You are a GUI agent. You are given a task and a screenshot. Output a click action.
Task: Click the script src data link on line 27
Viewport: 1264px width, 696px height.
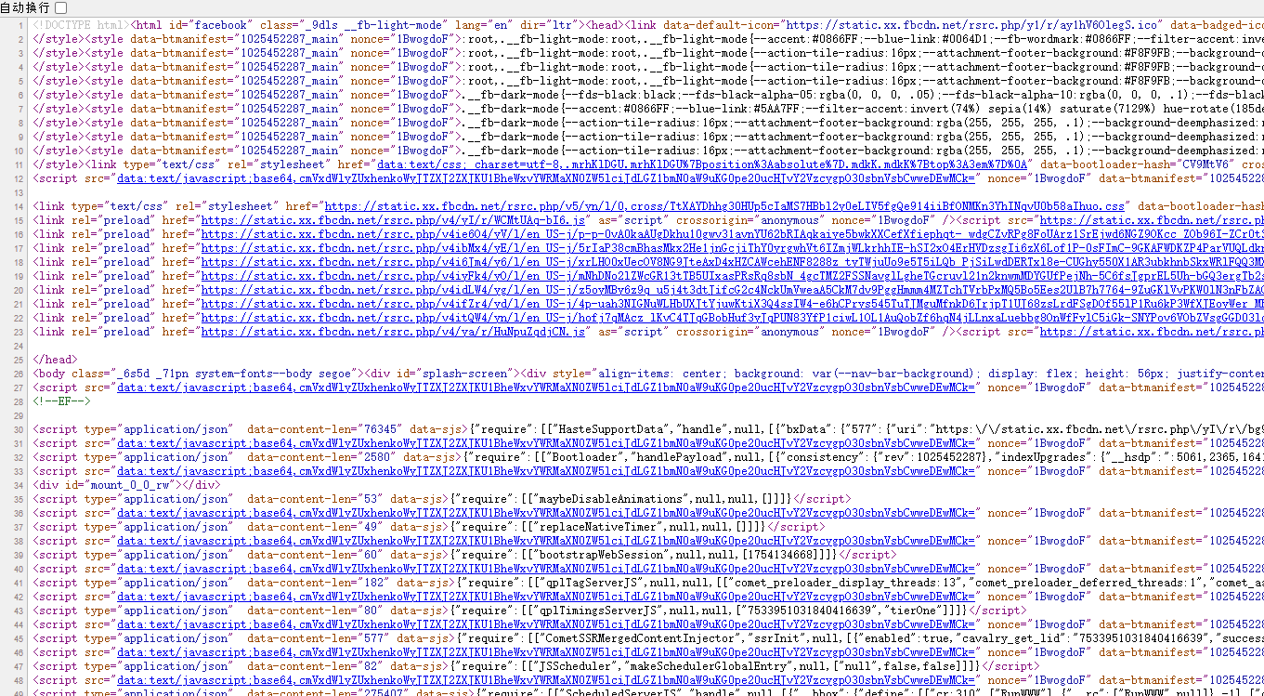tap(546, 387)
